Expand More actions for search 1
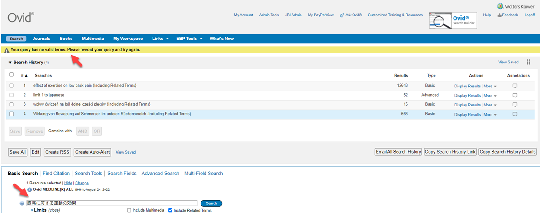This screenshot has width=540, height=213. [490, 86]
